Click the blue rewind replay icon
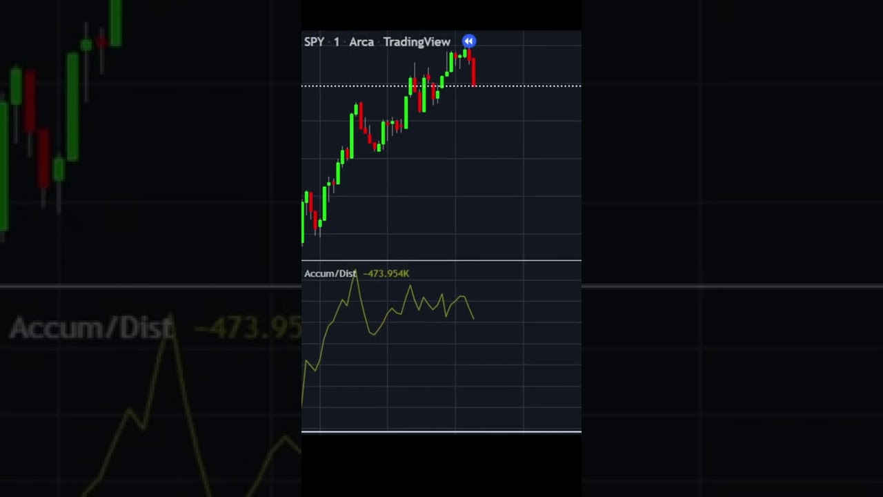 (468, 41)
